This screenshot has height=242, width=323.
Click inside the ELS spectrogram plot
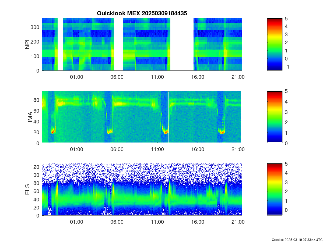coord(142,189)
